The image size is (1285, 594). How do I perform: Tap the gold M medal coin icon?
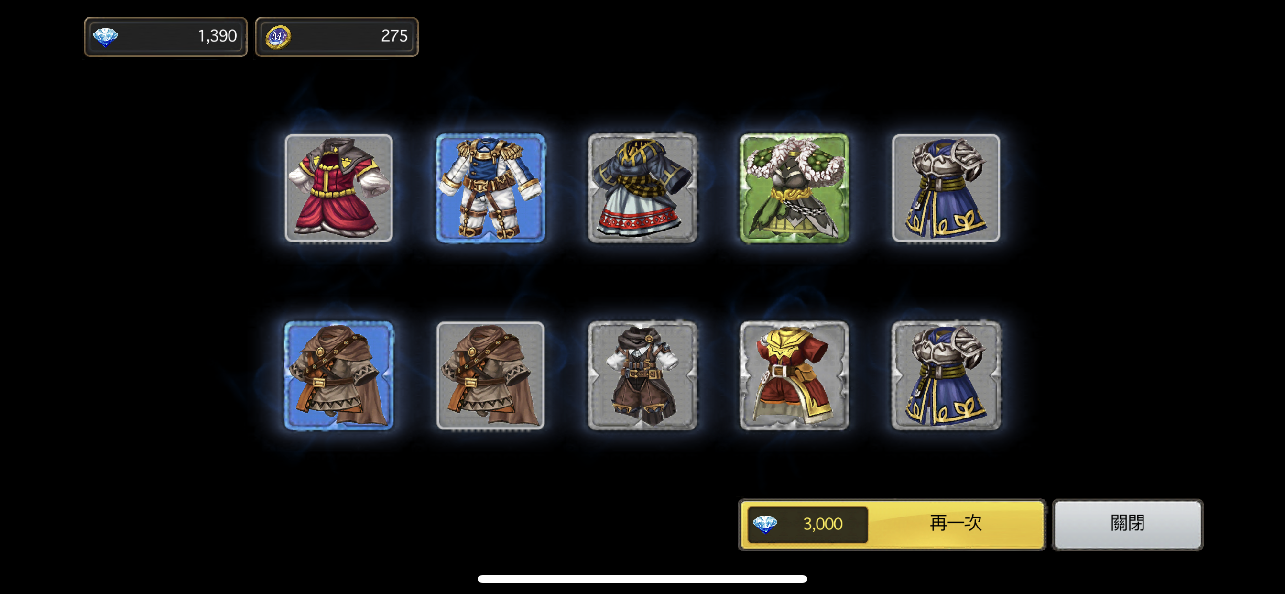[278, 37]
